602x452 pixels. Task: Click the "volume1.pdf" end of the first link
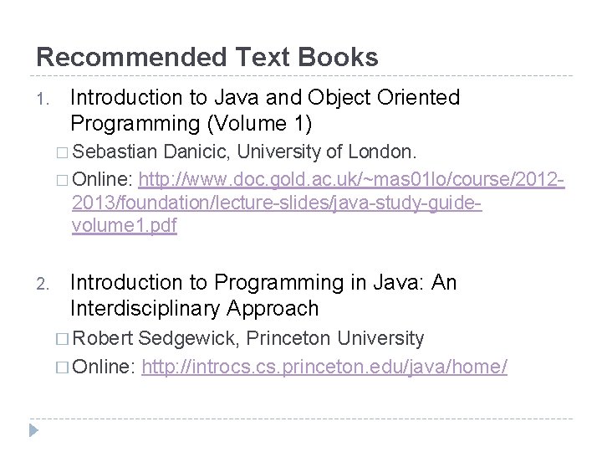click(x=124, y=226)
